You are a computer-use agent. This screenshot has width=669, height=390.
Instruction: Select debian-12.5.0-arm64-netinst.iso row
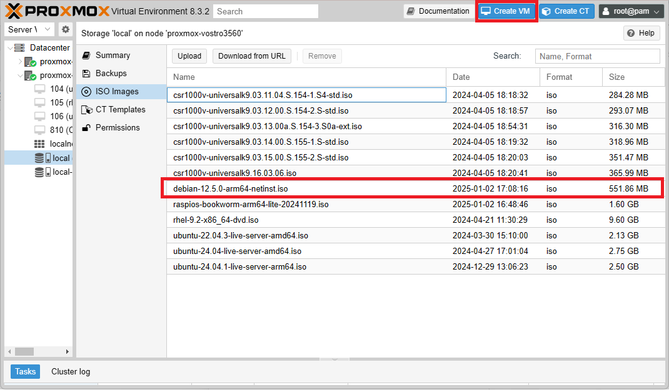click(416, 188)
